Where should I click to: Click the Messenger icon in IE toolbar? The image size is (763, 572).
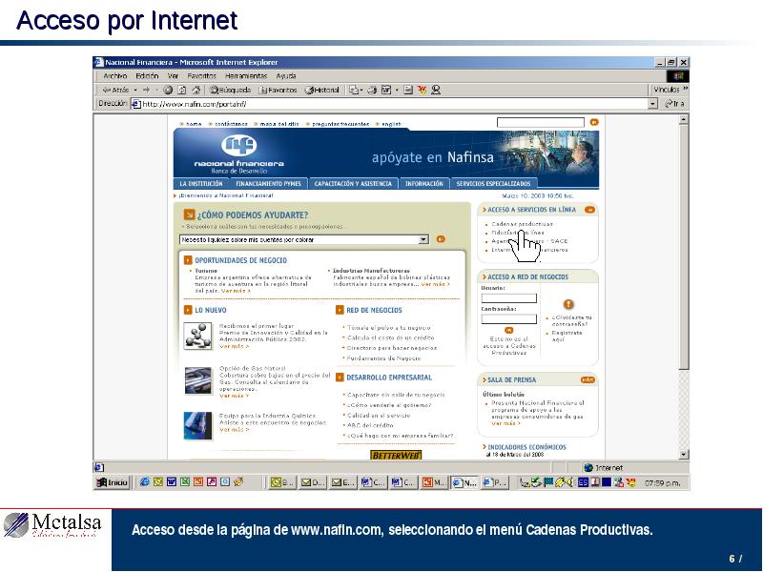click(x=436, y=90)
